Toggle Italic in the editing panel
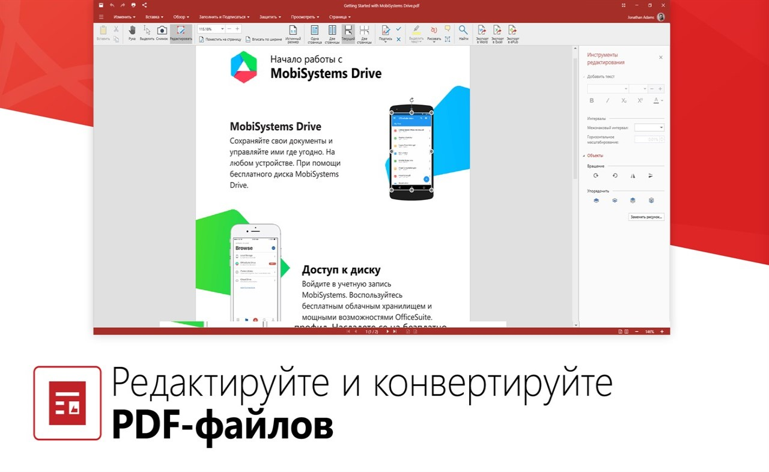 607,100
